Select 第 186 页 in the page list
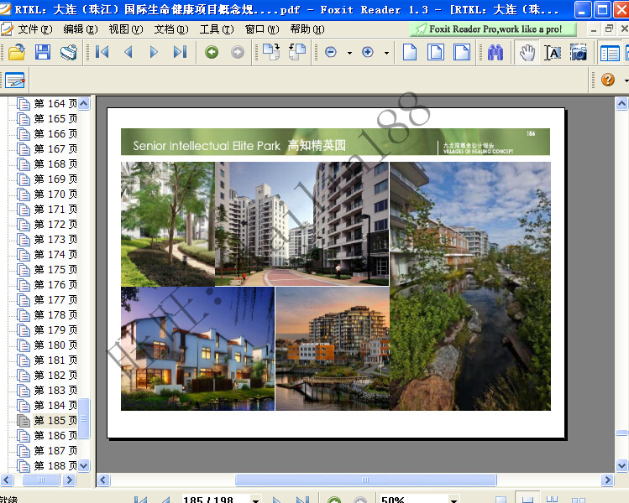This screenshot has height=503, width=629. [x=55, y=435]
